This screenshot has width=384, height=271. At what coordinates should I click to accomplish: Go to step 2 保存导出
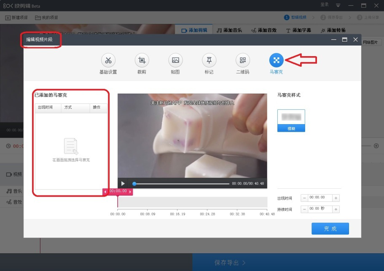(332, 17)
